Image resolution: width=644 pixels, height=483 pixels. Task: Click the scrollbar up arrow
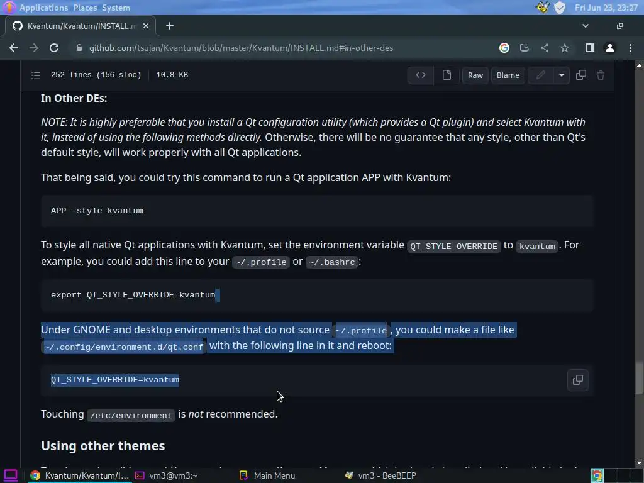pyautogui.click(x=639, y=65)
